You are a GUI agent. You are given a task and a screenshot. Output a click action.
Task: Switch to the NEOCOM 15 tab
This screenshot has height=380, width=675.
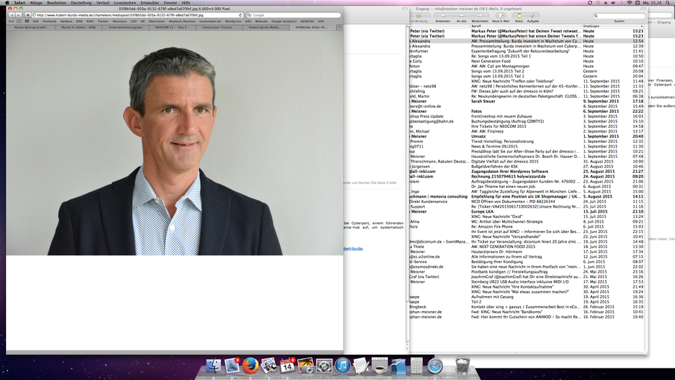click(172, 27)
